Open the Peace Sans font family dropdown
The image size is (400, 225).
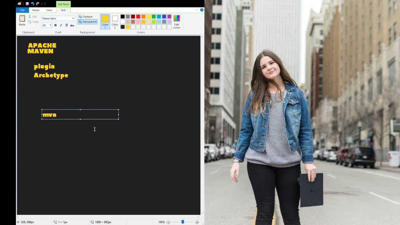tap(73, 18)
